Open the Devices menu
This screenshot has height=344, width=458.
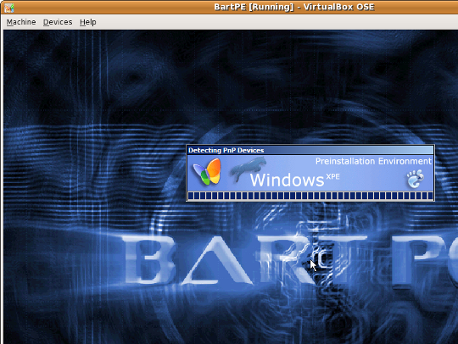[58, 22]
